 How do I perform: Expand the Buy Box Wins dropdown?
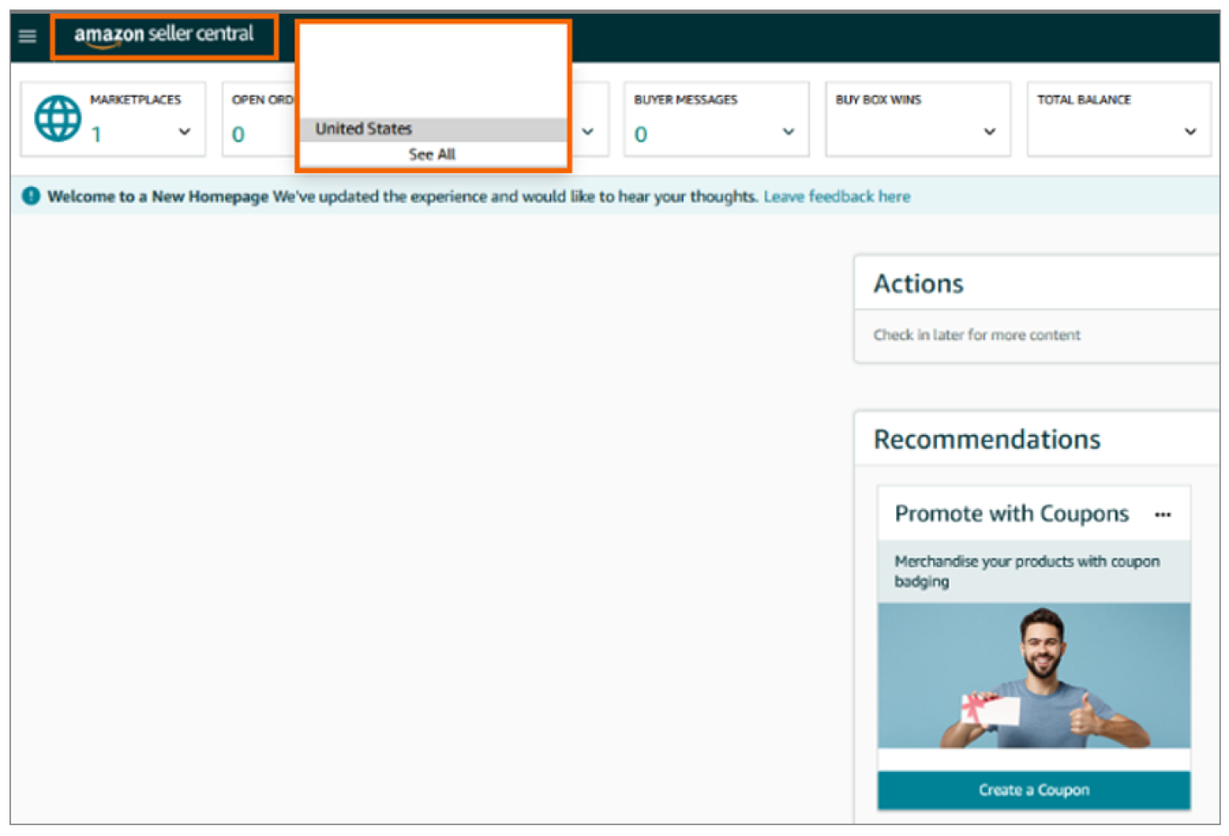(988, 132)
